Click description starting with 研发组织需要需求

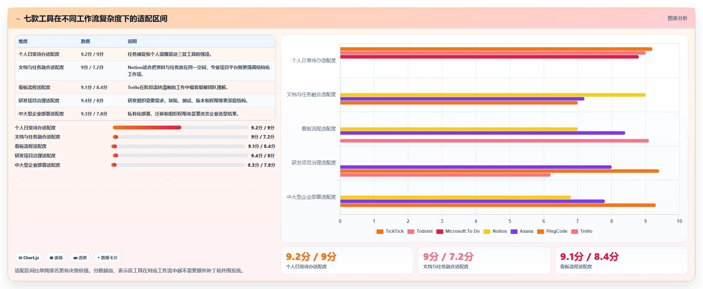pos(188,101)
